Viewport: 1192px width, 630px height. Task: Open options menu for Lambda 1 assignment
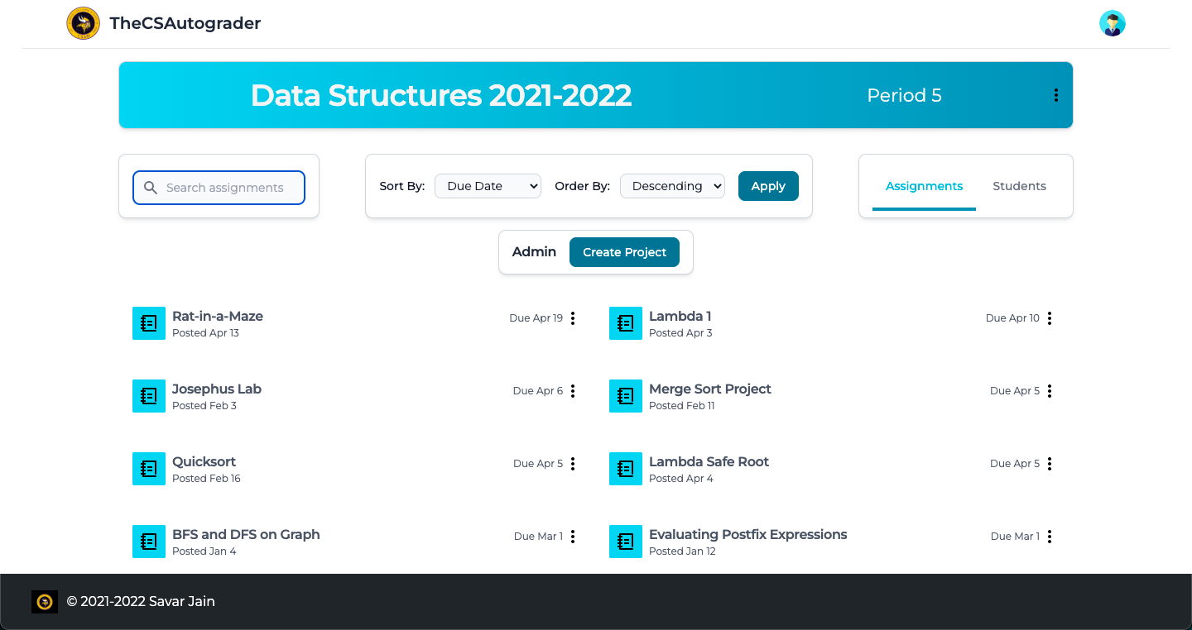coord(1050,318)
